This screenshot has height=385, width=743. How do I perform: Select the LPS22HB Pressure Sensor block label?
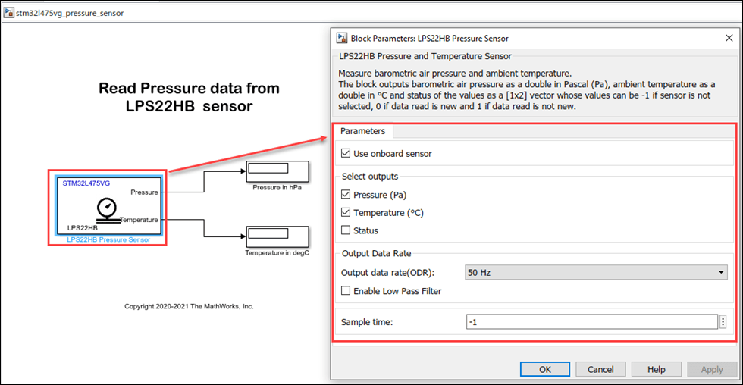coord(108,239)
